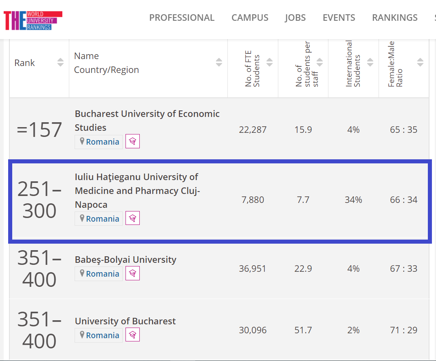Open University of Bucharest page
The width and height of the screenshot is (436, 361).
(x=125, y=321)
